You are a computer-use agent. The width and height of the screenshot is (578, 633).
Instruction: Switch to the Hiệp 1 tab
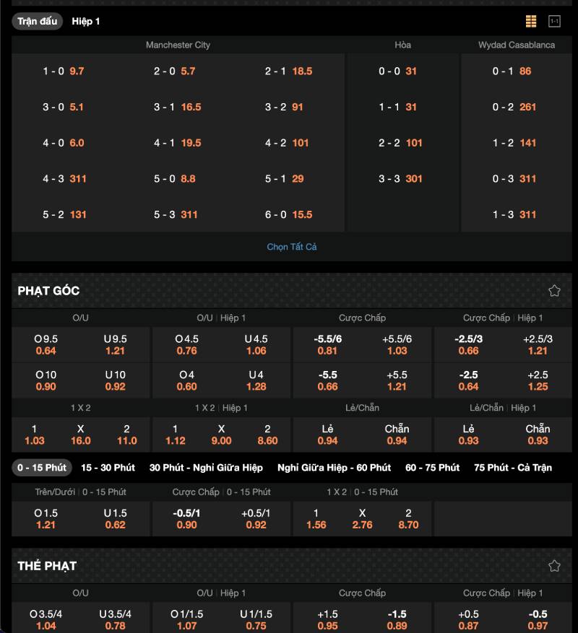click(86, 22)
